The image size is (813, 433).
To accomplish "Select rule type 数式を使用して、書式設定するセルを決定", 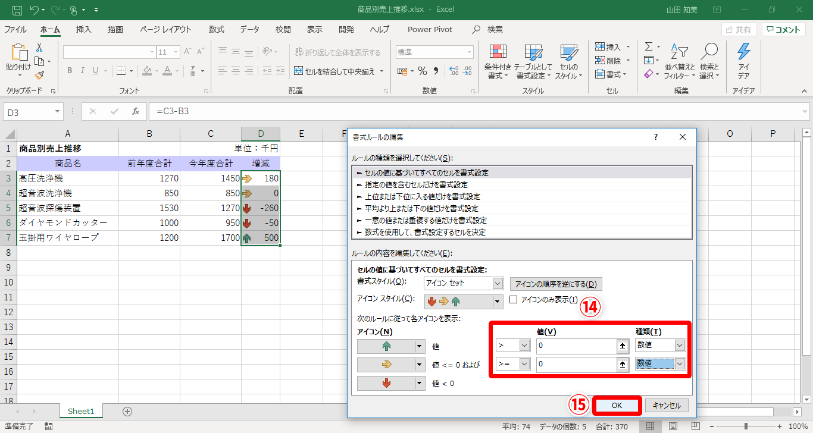I will click(522, 232).
